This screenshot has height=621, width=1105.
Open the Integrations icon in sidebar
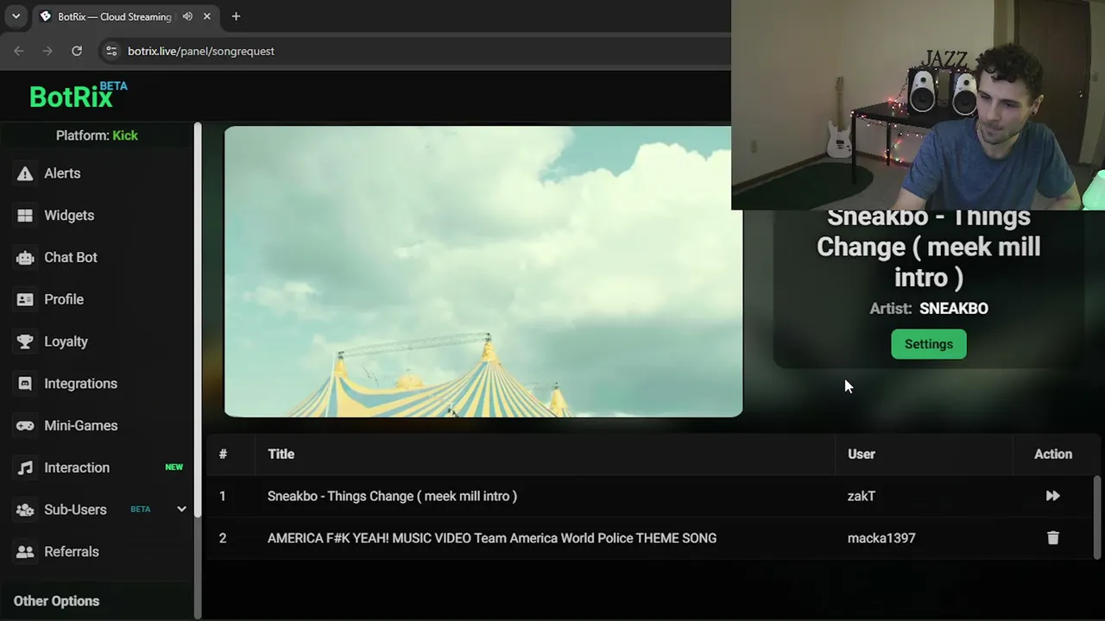click(25, 384)
